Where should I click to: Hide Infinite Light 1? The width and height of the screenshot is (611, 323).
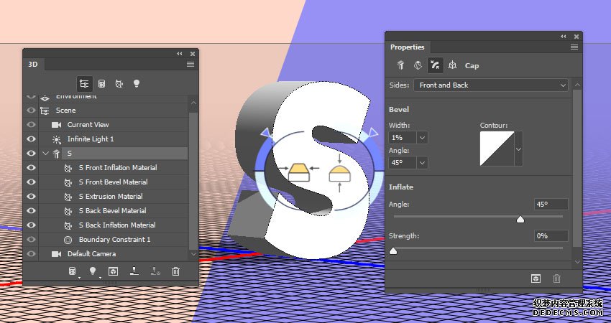(x=31, y=139)
